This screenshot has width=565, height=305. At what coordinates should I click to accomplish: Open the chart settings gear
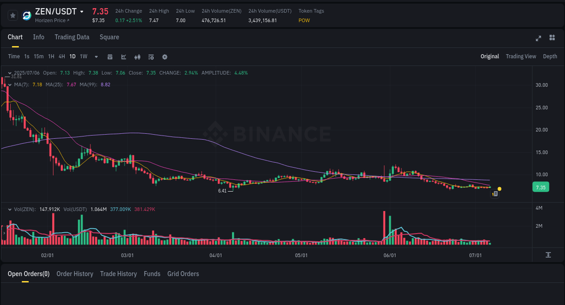tap(165, 56)
